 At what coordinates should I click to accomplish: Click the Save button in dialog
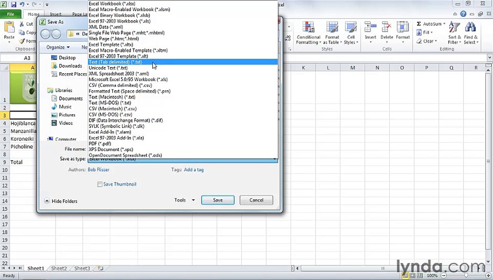pyautogui.click(x=218, y=200)
